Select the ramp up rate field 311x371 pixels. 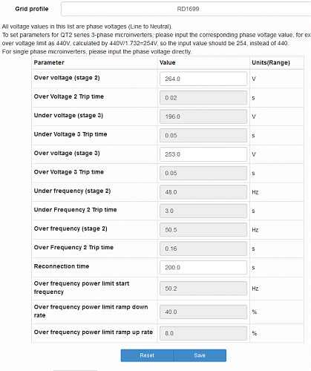pos(203,333)
